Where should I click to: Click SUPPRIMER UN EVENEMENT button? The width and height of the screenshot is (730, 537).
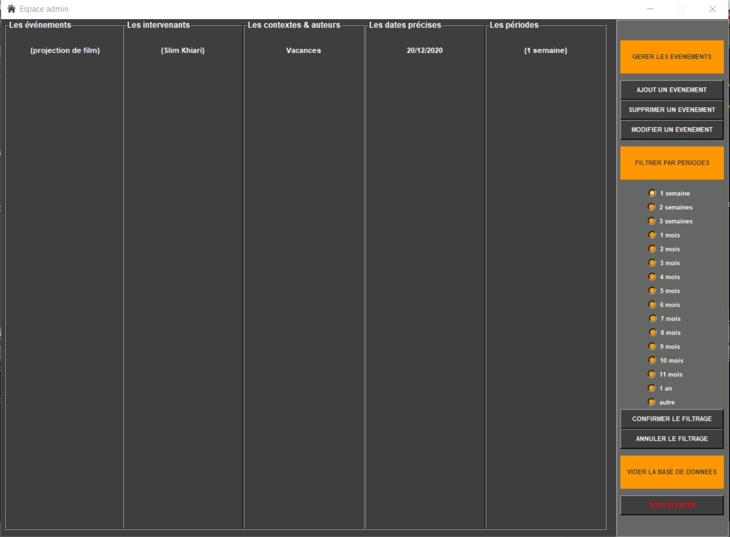(x=672, y=110)
